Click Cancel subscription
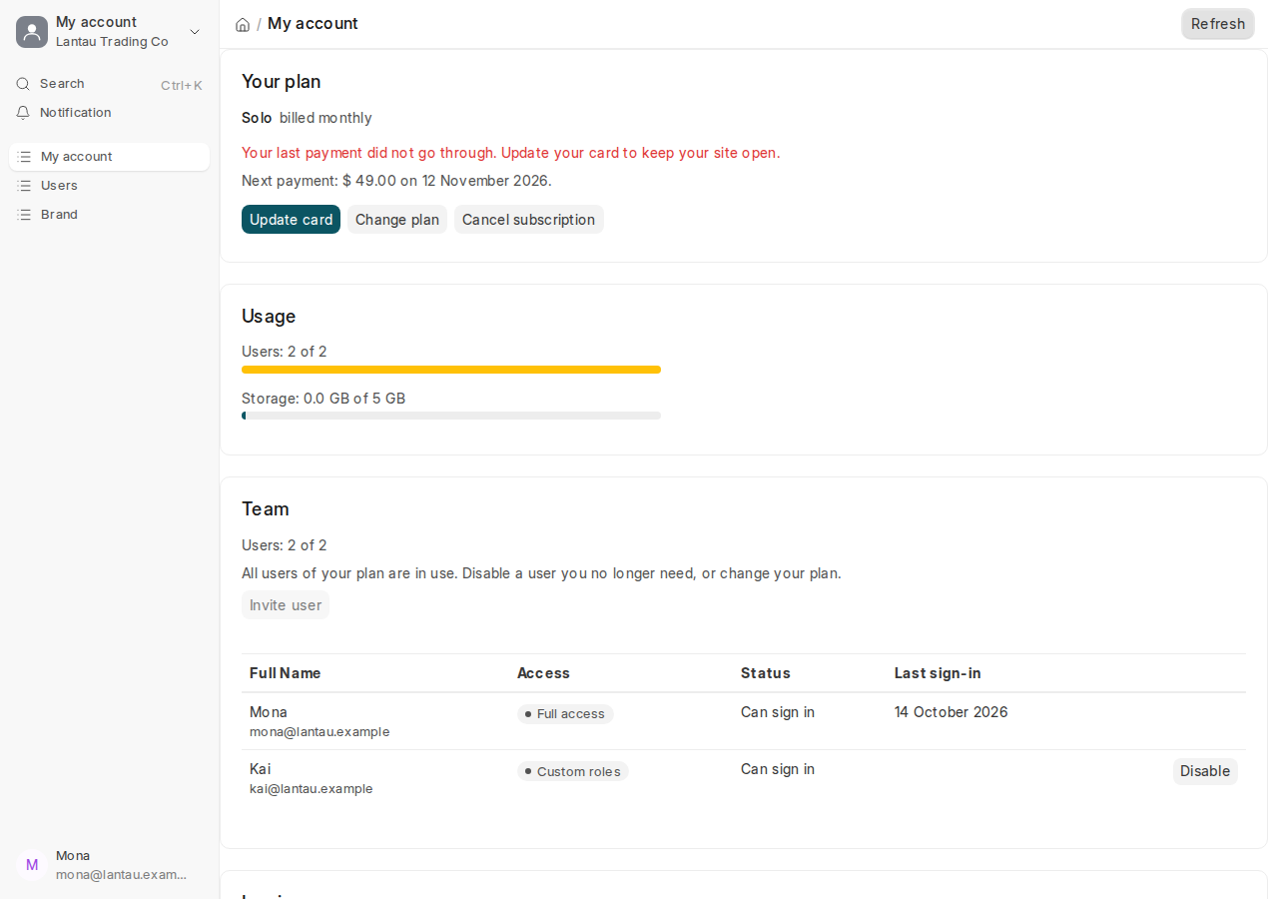This screenshot has height=899, width=1278. click(x=529, y=220)
